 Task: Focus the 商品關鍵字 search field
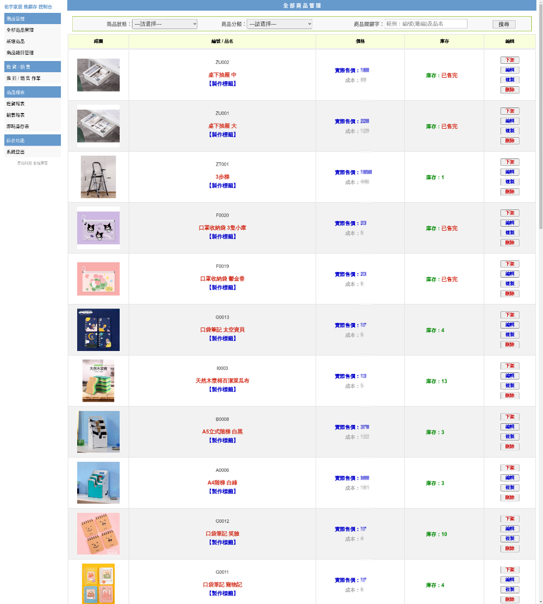point(426,24)
